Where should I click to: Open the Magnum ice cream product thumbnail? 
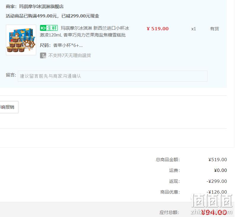pyautogui.click(x=21, y=40)
